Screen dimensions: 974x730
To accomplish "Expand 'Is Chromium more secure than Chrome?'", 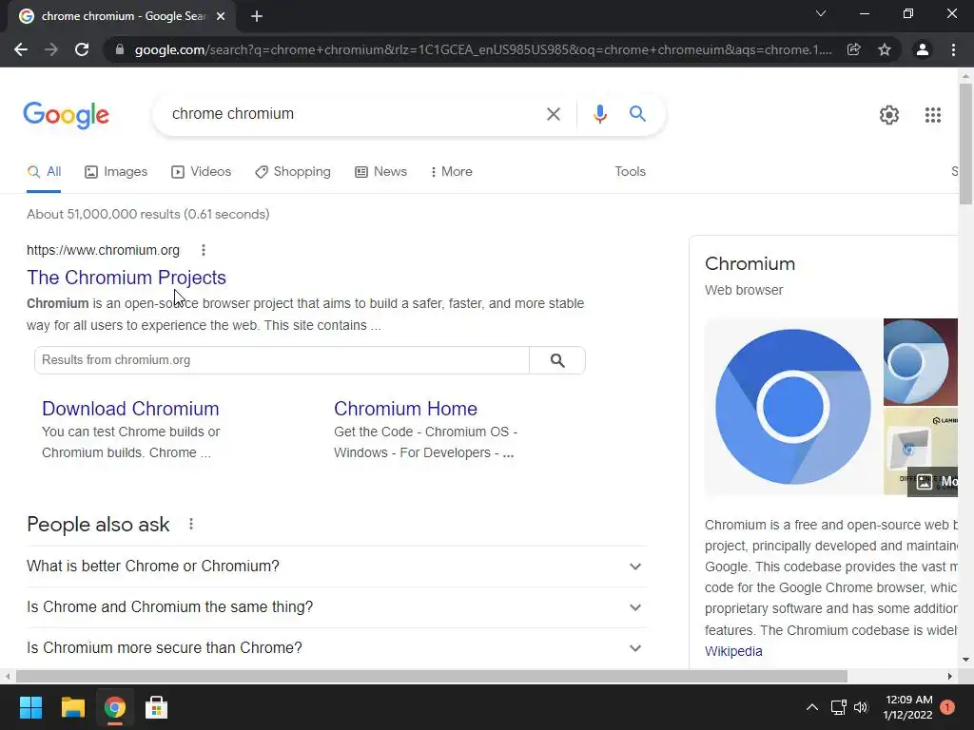I will (336, 648).
